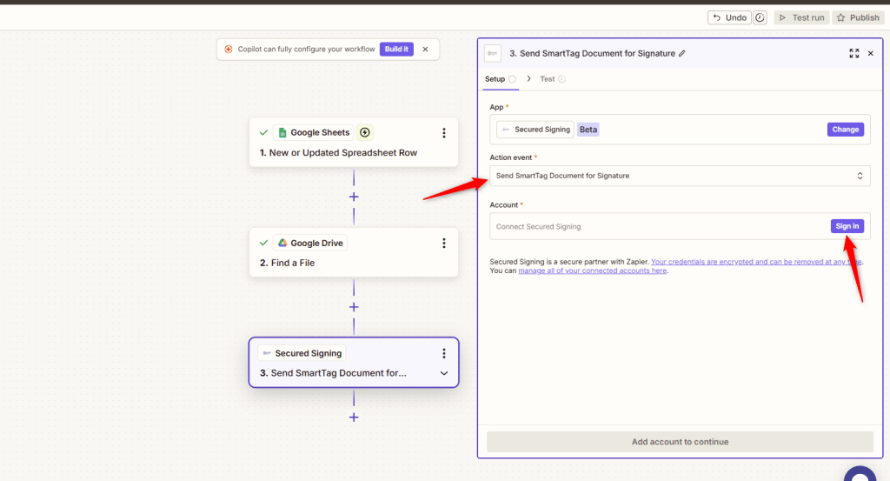Click the Secured Signing label in step card

coord(309,353)
